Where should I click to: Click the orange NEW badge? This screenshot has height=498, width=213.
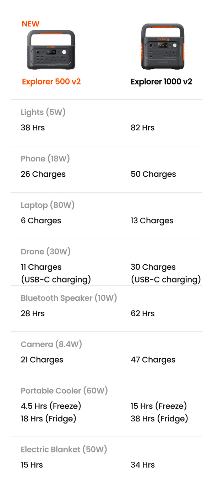click(x=31, y=24)
